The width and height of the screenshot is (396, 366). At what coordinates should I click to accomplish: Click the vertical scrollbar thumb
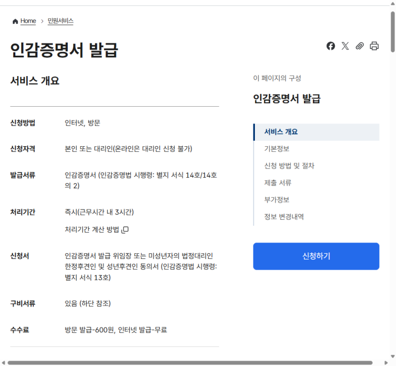pyautogui.click(x=393, y=32)
